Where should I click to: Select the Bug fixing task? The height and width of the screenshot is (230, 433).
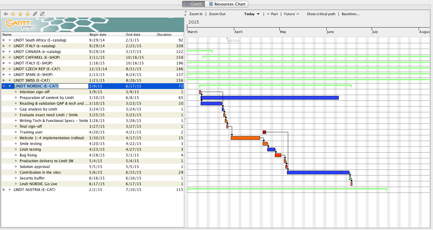click(x=92, y=155)
